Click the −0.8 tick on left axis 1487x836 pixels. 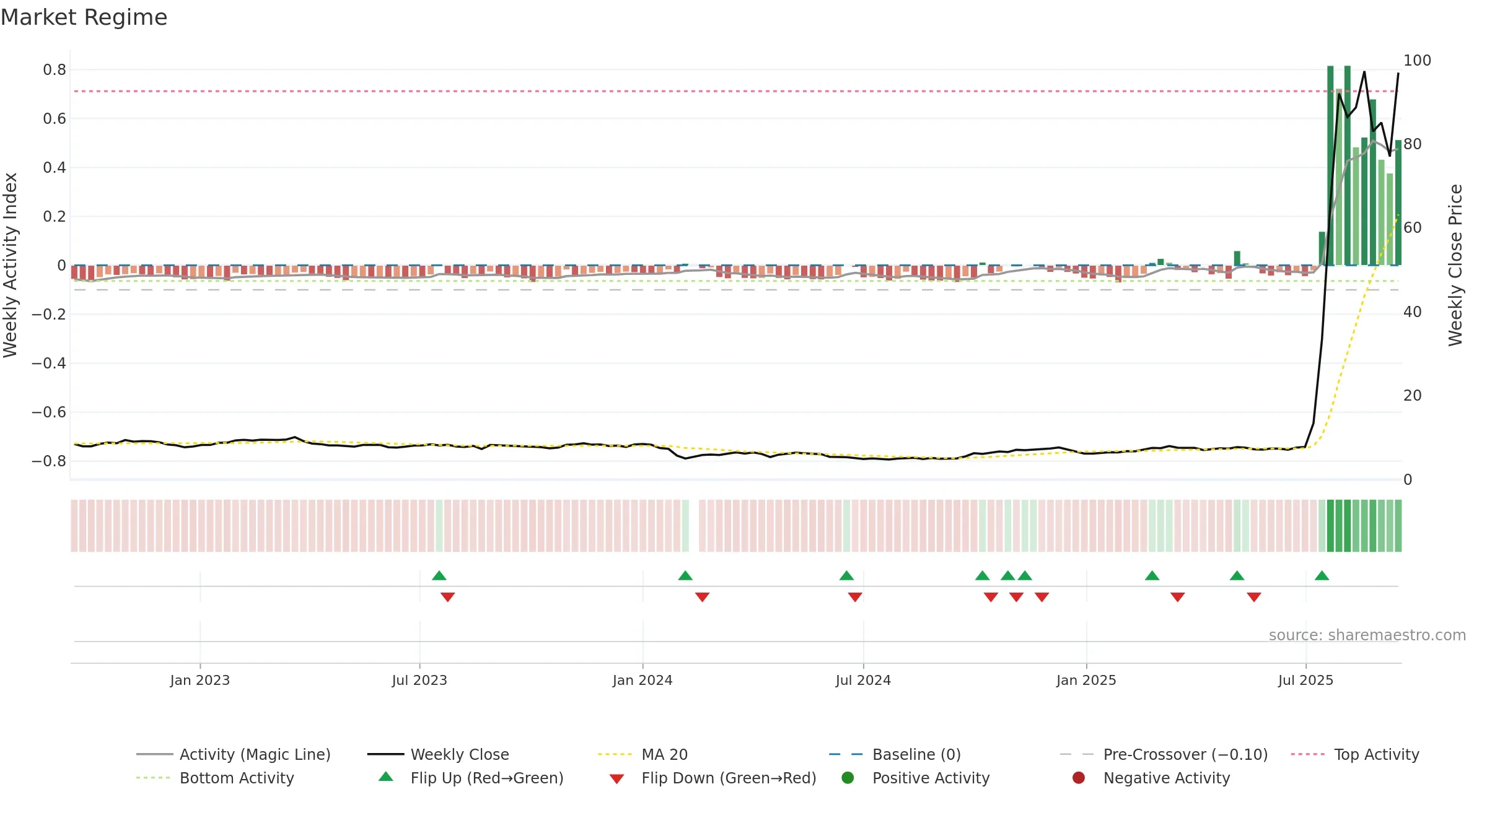click(49, 461)
